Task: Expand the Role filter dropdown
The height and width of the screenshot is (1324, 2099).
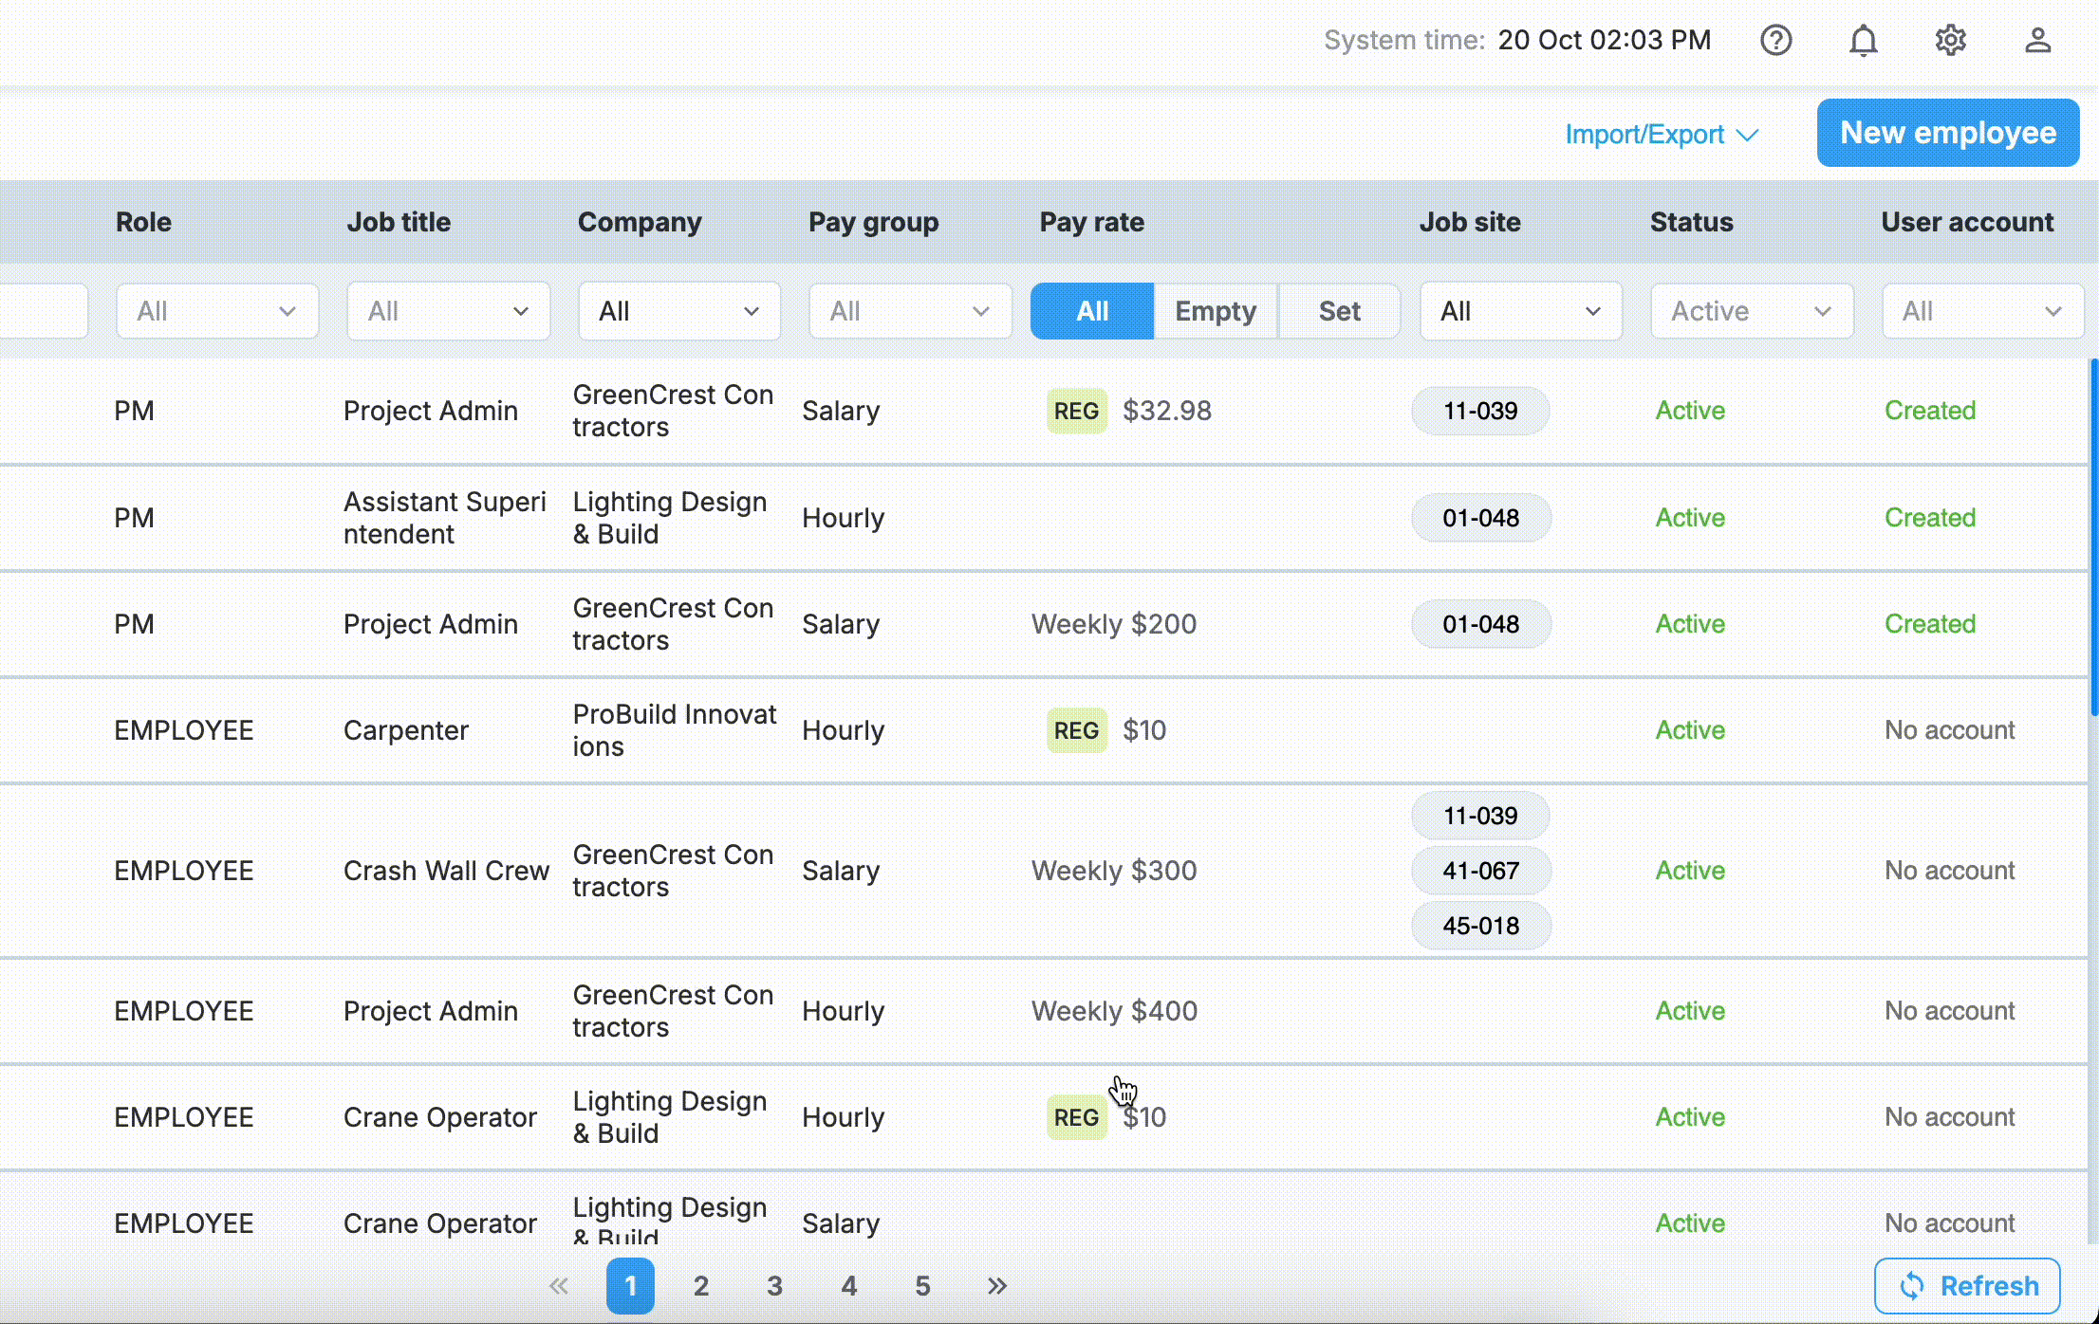Action: (x=214, y=311)
